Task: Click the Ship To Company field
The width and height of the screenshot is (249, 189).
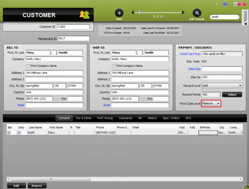Action: [x=140, y=59]
